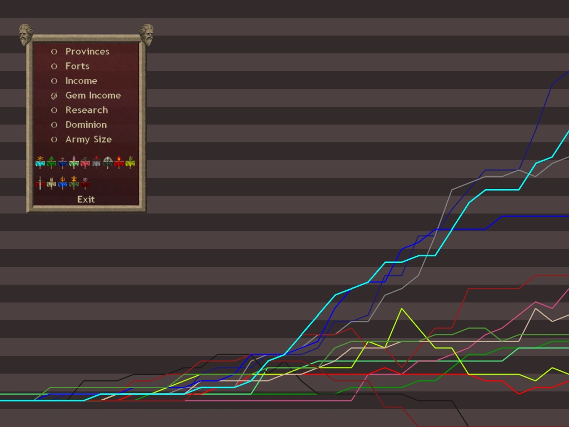
Task: Select the cyan sun-topped nation flag
Action: (x=40, y=162)
